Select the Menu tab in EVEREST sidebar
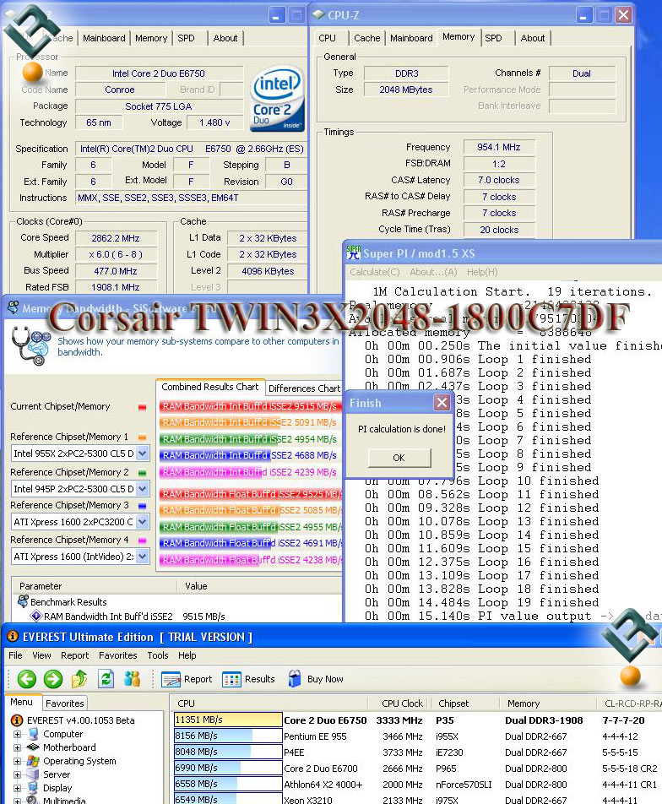 (22, 702)
